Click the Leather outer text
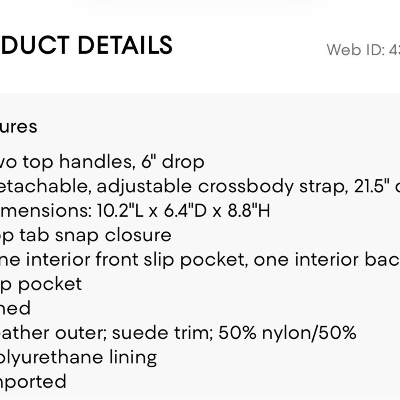 54,333
